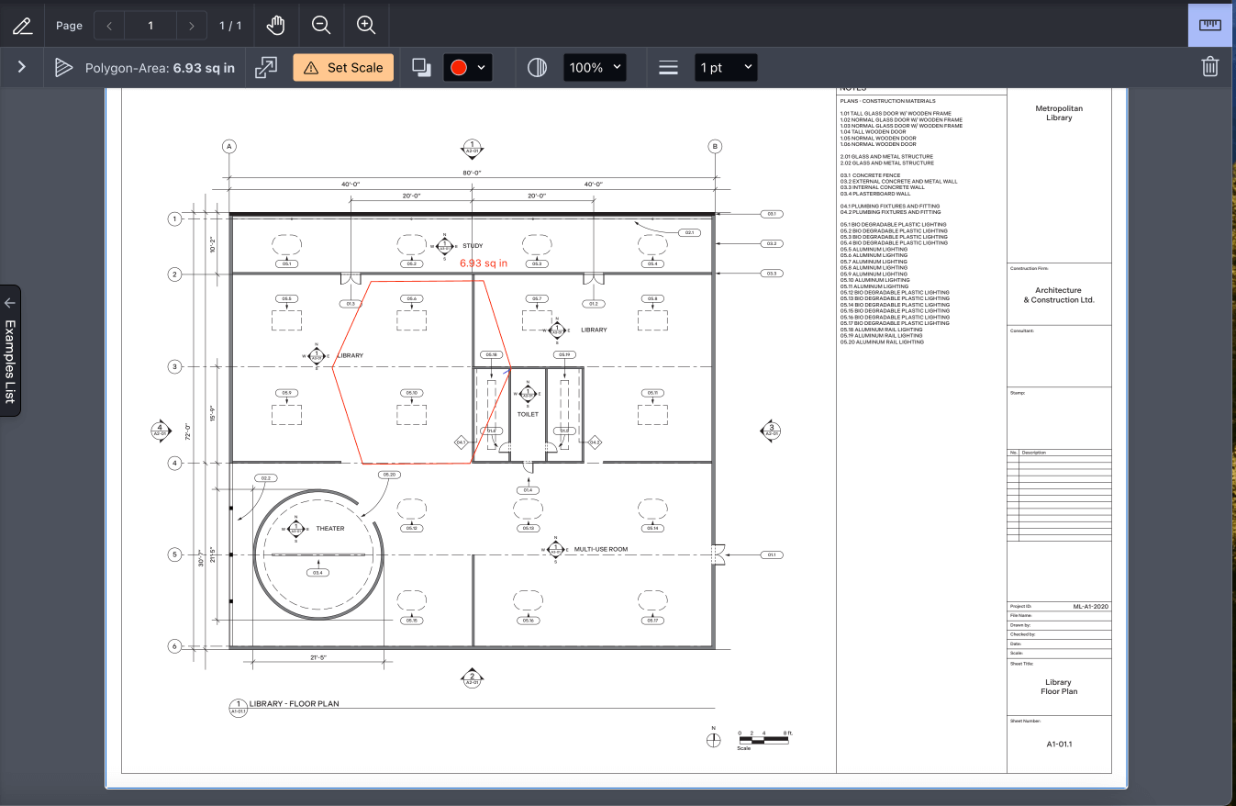Open the 100% opacity dropdown
This screenshot has height=806, width=1236.
click(x=595, y=66)
